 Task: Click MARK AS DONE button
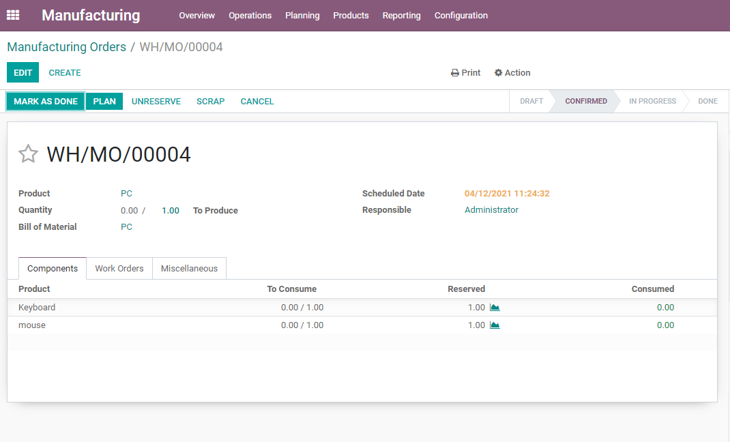pos(46,102)
